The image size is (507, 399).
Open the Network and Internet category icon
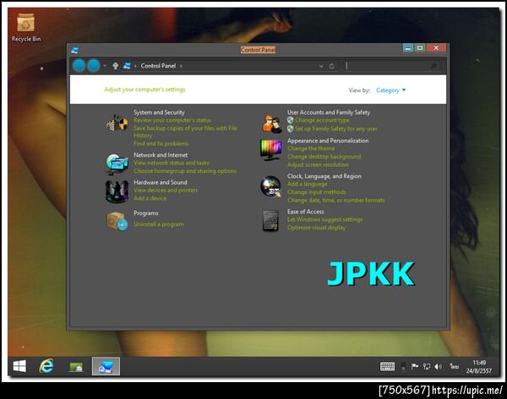(117, 164)
